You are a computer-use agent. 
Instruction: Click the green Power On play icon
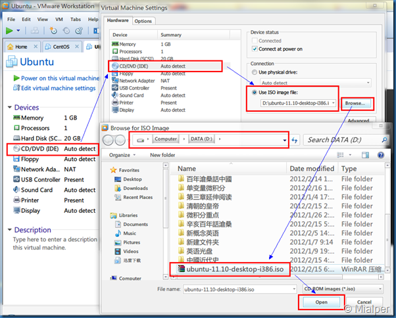click(x=9, y=31)
